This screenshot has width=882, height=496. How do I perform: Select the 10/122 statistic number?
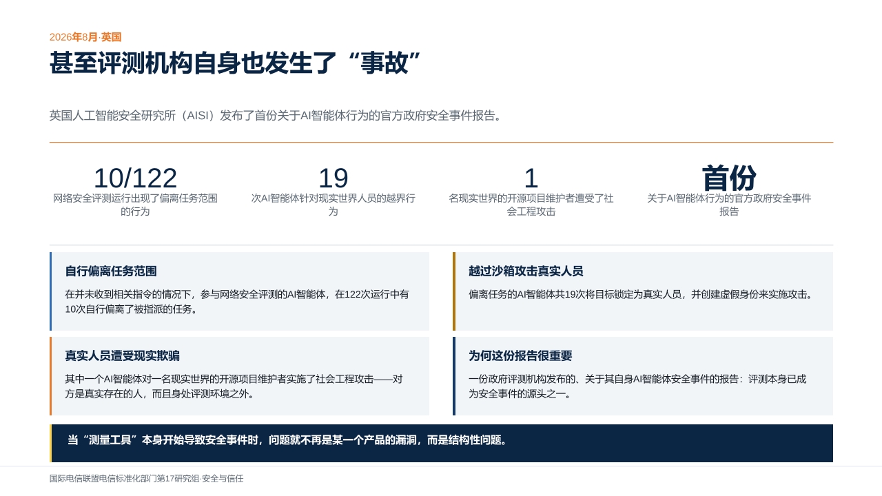[135, 178]
